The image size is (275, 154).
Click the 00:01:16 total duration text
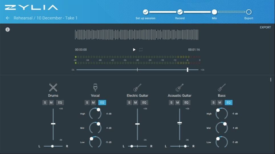coord(194,50)
